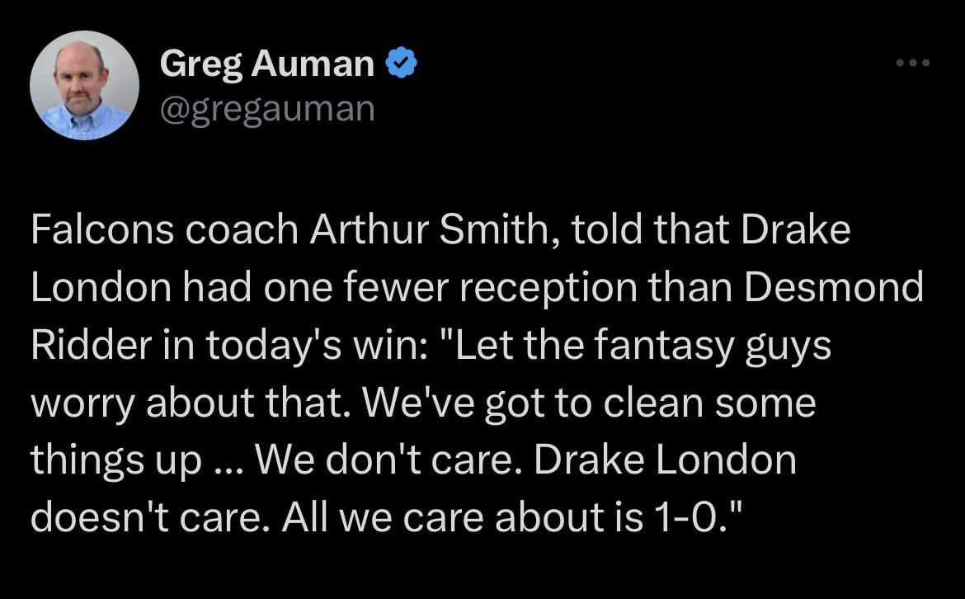
Task: Tap the verified check beside the display name
Action: tap(401, 62)
